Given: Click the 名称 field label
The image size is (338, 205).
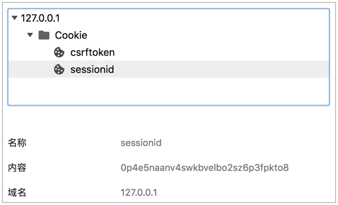Looking at the screenshot, I should (17, 143).
